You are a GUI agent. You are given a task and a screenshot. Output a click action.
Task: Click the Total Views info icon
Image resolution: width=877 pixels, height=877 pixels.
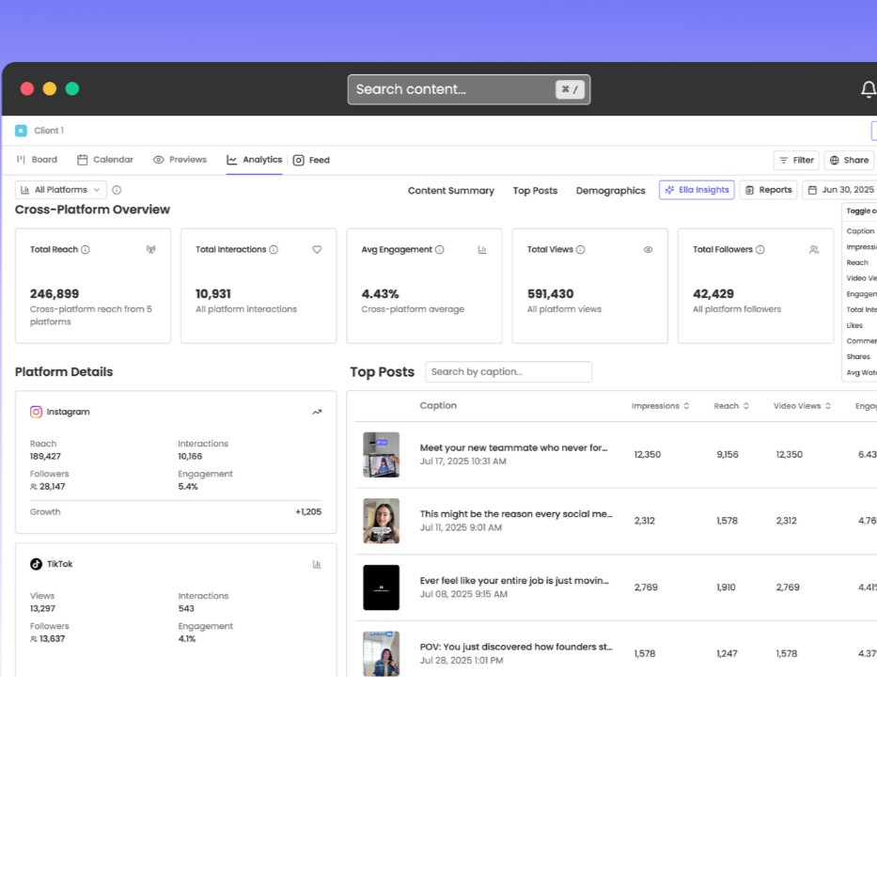581,249
